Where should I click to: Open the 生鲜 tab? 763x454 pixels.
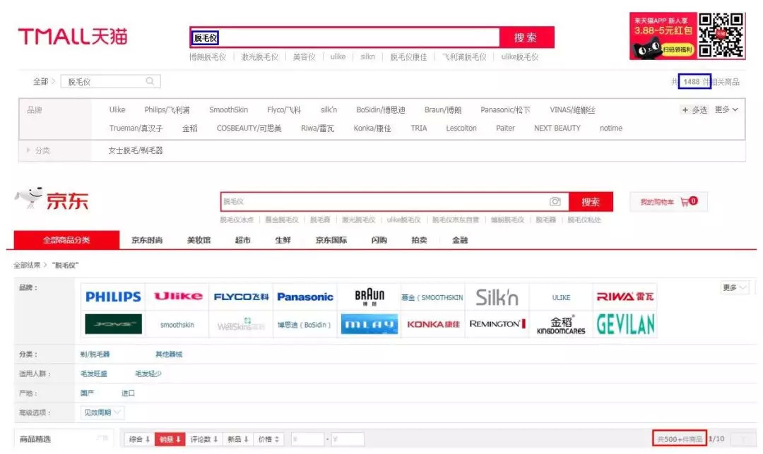click(283, 240)
